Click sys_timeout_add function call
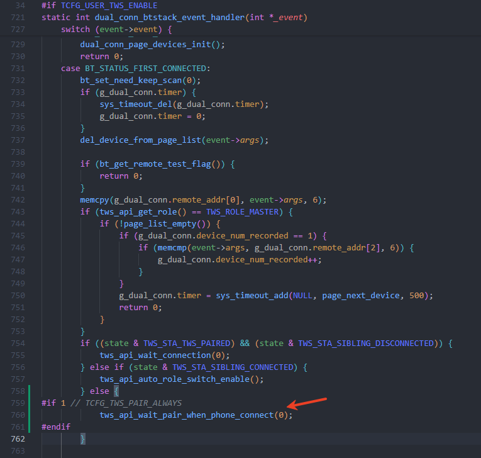Image resolution: width=481 pixels, height=458 pixels. tap(252, 296)
